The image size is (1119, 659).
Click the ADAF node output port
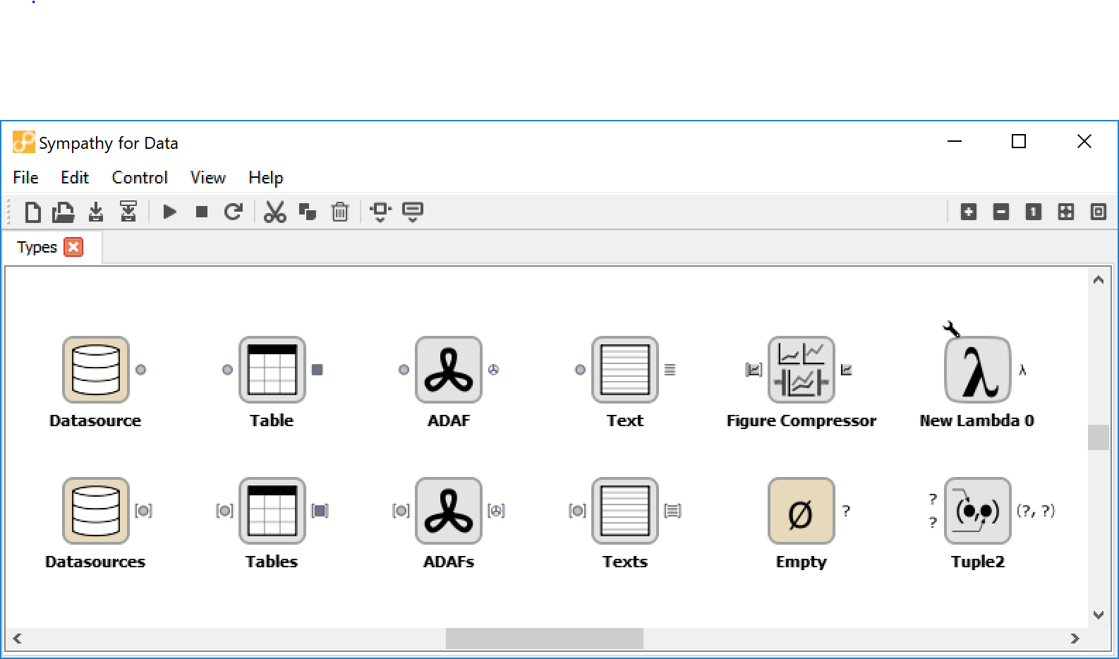click(x=494, y=370)
